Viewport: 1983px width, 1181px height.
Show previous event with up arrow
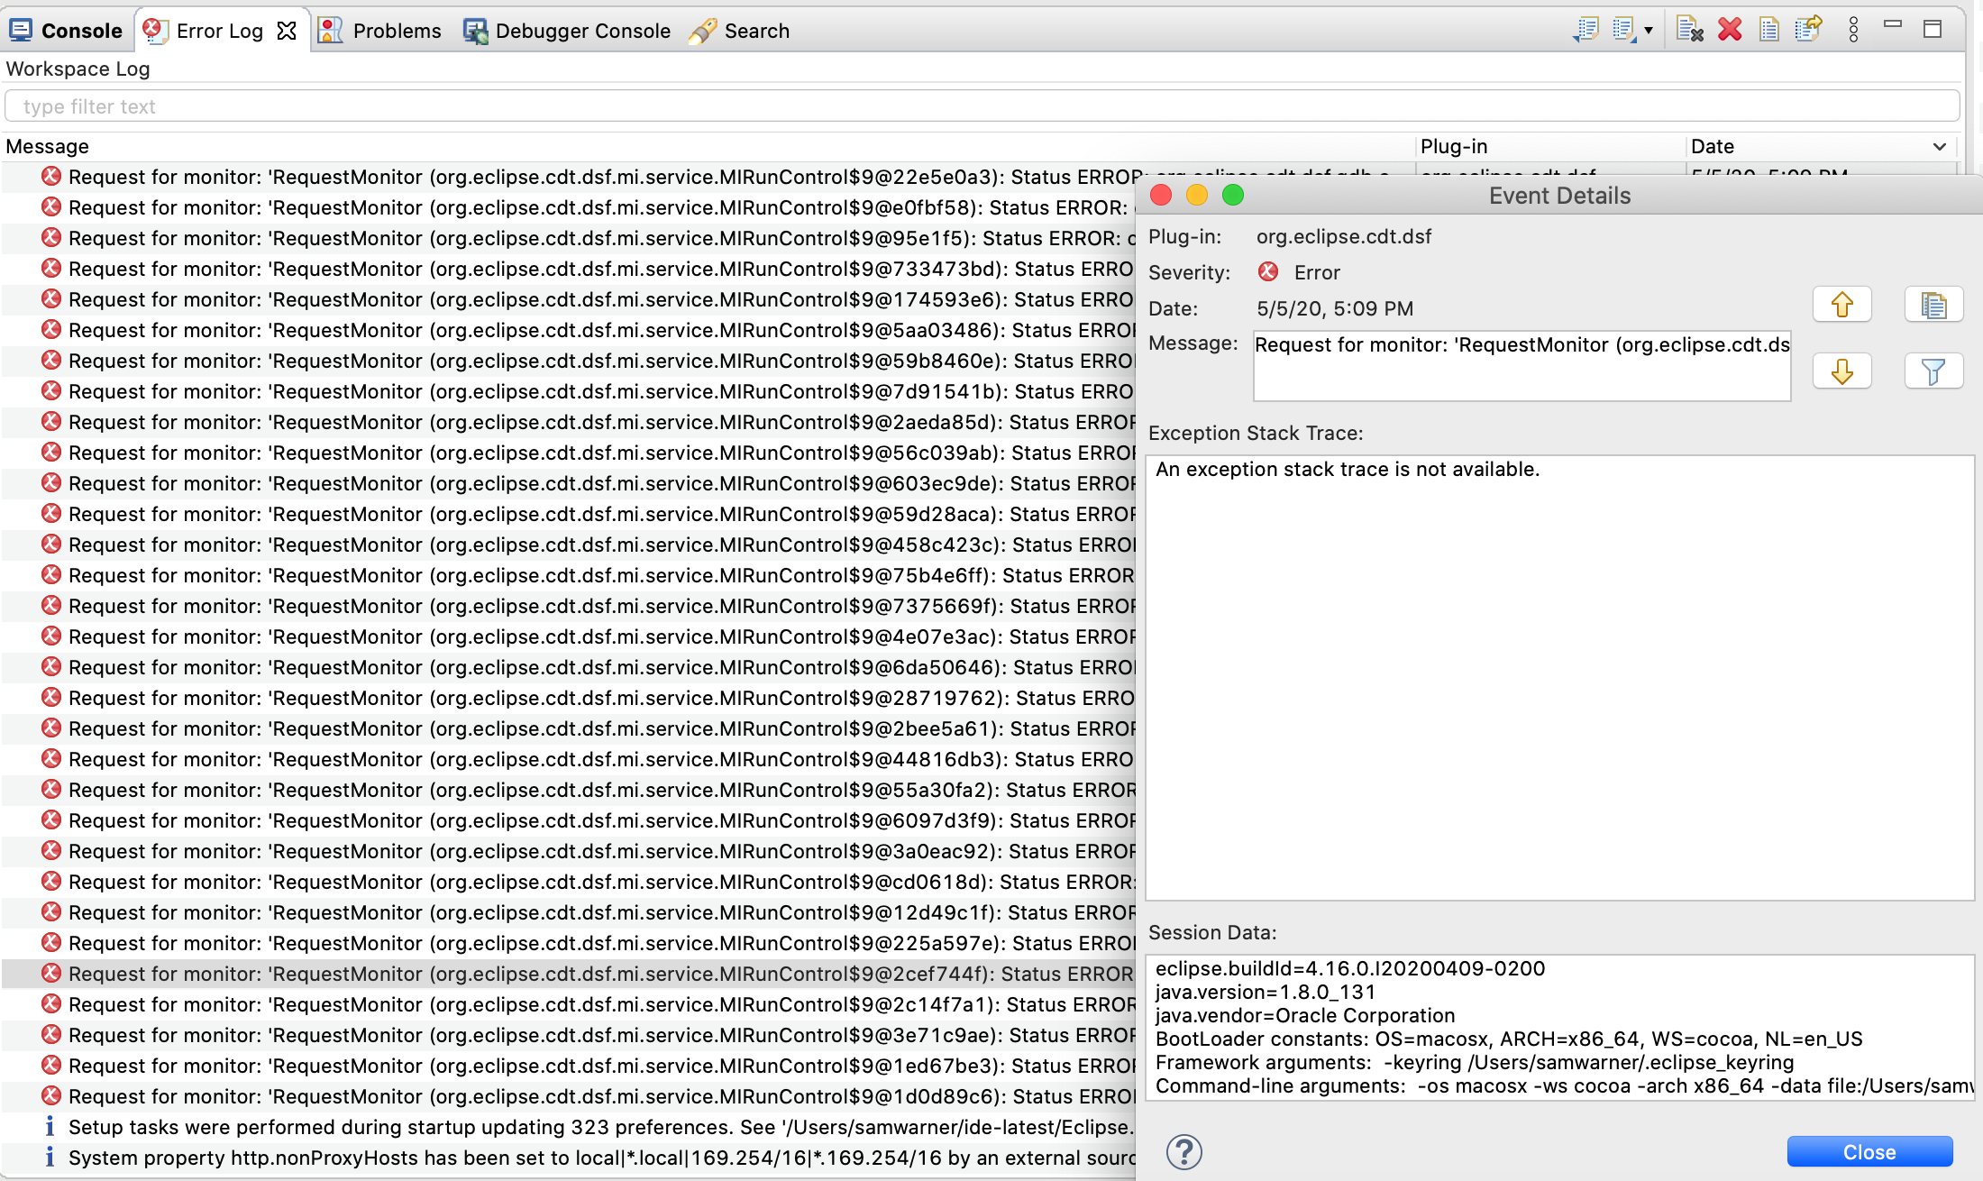pos(1841,305)
